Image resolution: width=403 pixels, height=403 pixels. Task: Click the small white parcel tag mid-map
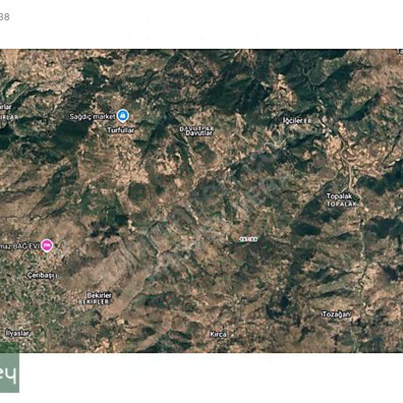coord(248,239)
